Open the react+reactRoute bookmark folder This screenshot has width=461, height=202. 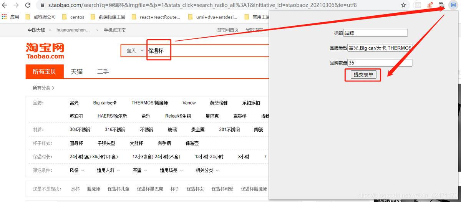(x=156, y=17)
